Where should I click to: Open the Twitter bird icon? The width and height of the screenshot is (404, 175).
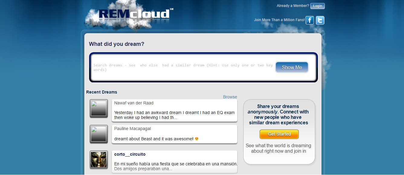pos(320,20)
